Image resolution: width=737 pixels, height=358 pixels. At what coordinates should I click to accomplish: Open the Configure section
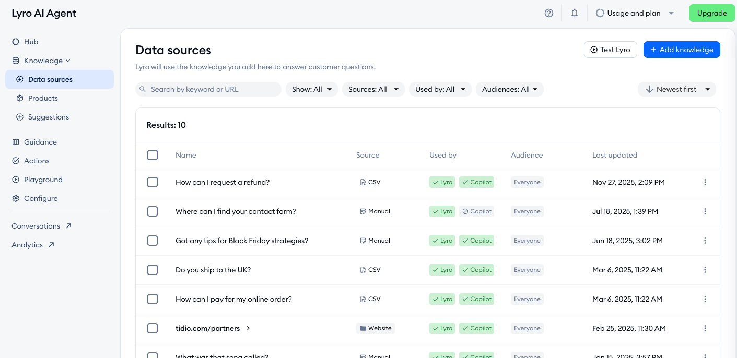point(41,198)
